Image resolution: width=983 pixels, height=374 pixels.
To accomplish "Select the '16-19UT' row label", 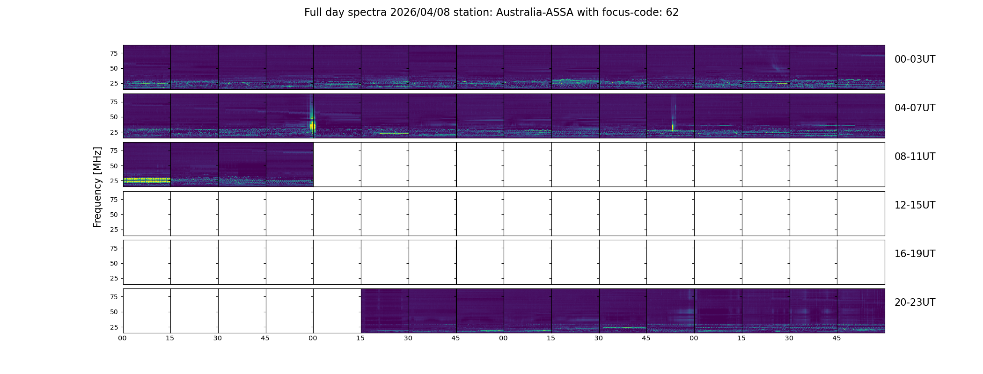I will (x=915, y=254).
